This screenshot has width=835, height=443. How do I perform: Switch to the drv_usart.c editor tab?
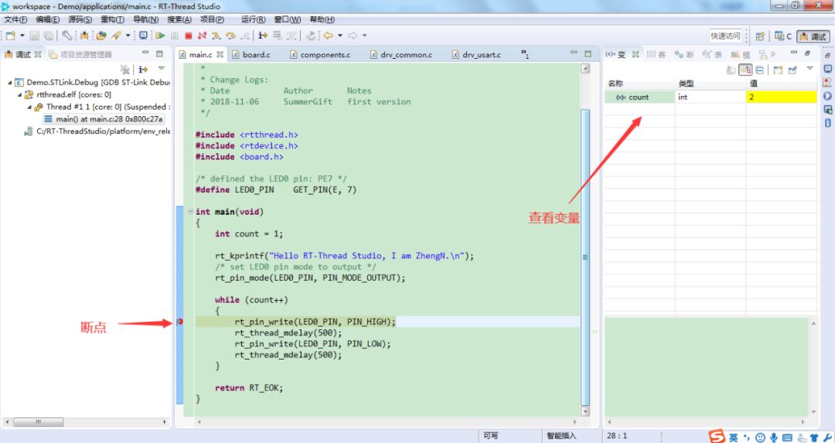click(x=475, y=54)
